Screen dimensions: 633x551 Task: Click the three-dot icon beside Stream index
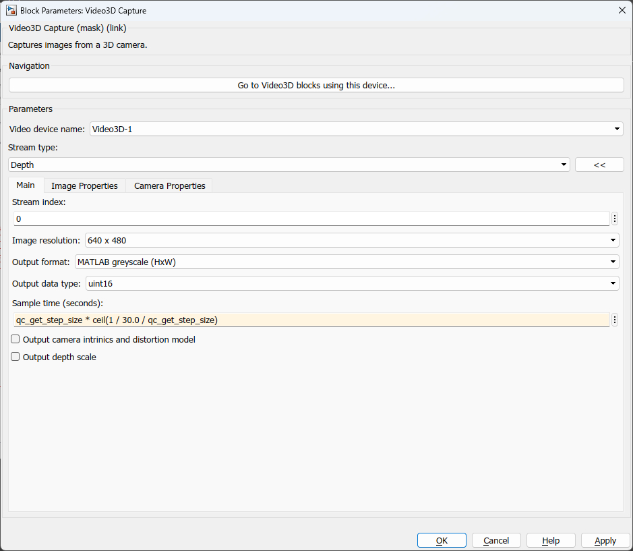pos(614,218)
